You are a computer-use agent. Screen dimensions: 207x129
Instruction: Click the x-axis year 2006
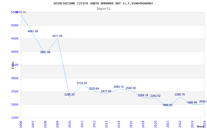21,124
